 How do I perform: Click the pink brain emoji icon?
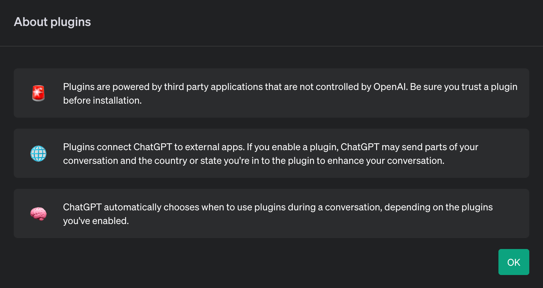(38, 214)
